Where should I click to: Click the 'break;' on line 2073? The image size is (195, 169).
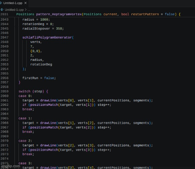point(28,154)
